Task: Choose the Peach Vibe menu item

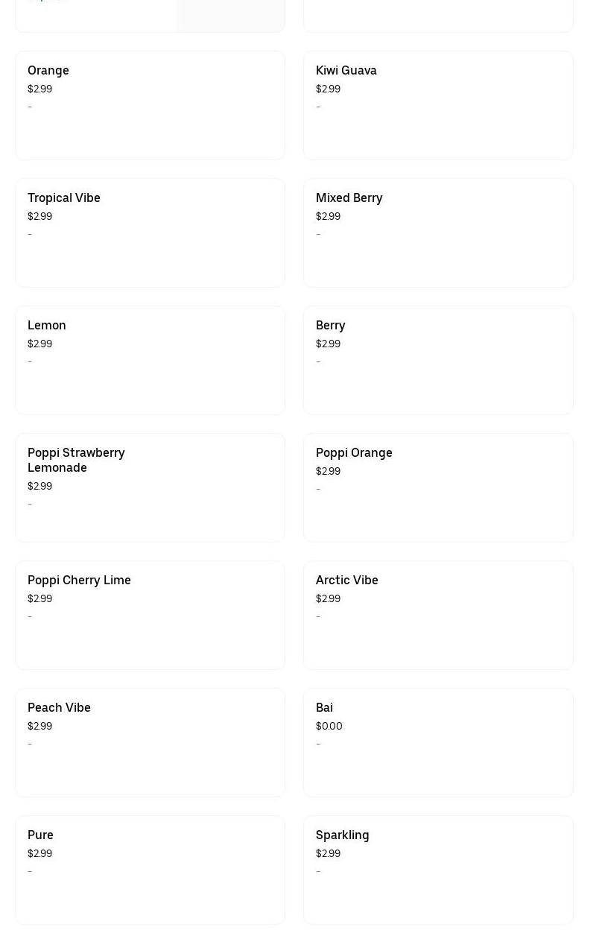Action: click(150, 742)
